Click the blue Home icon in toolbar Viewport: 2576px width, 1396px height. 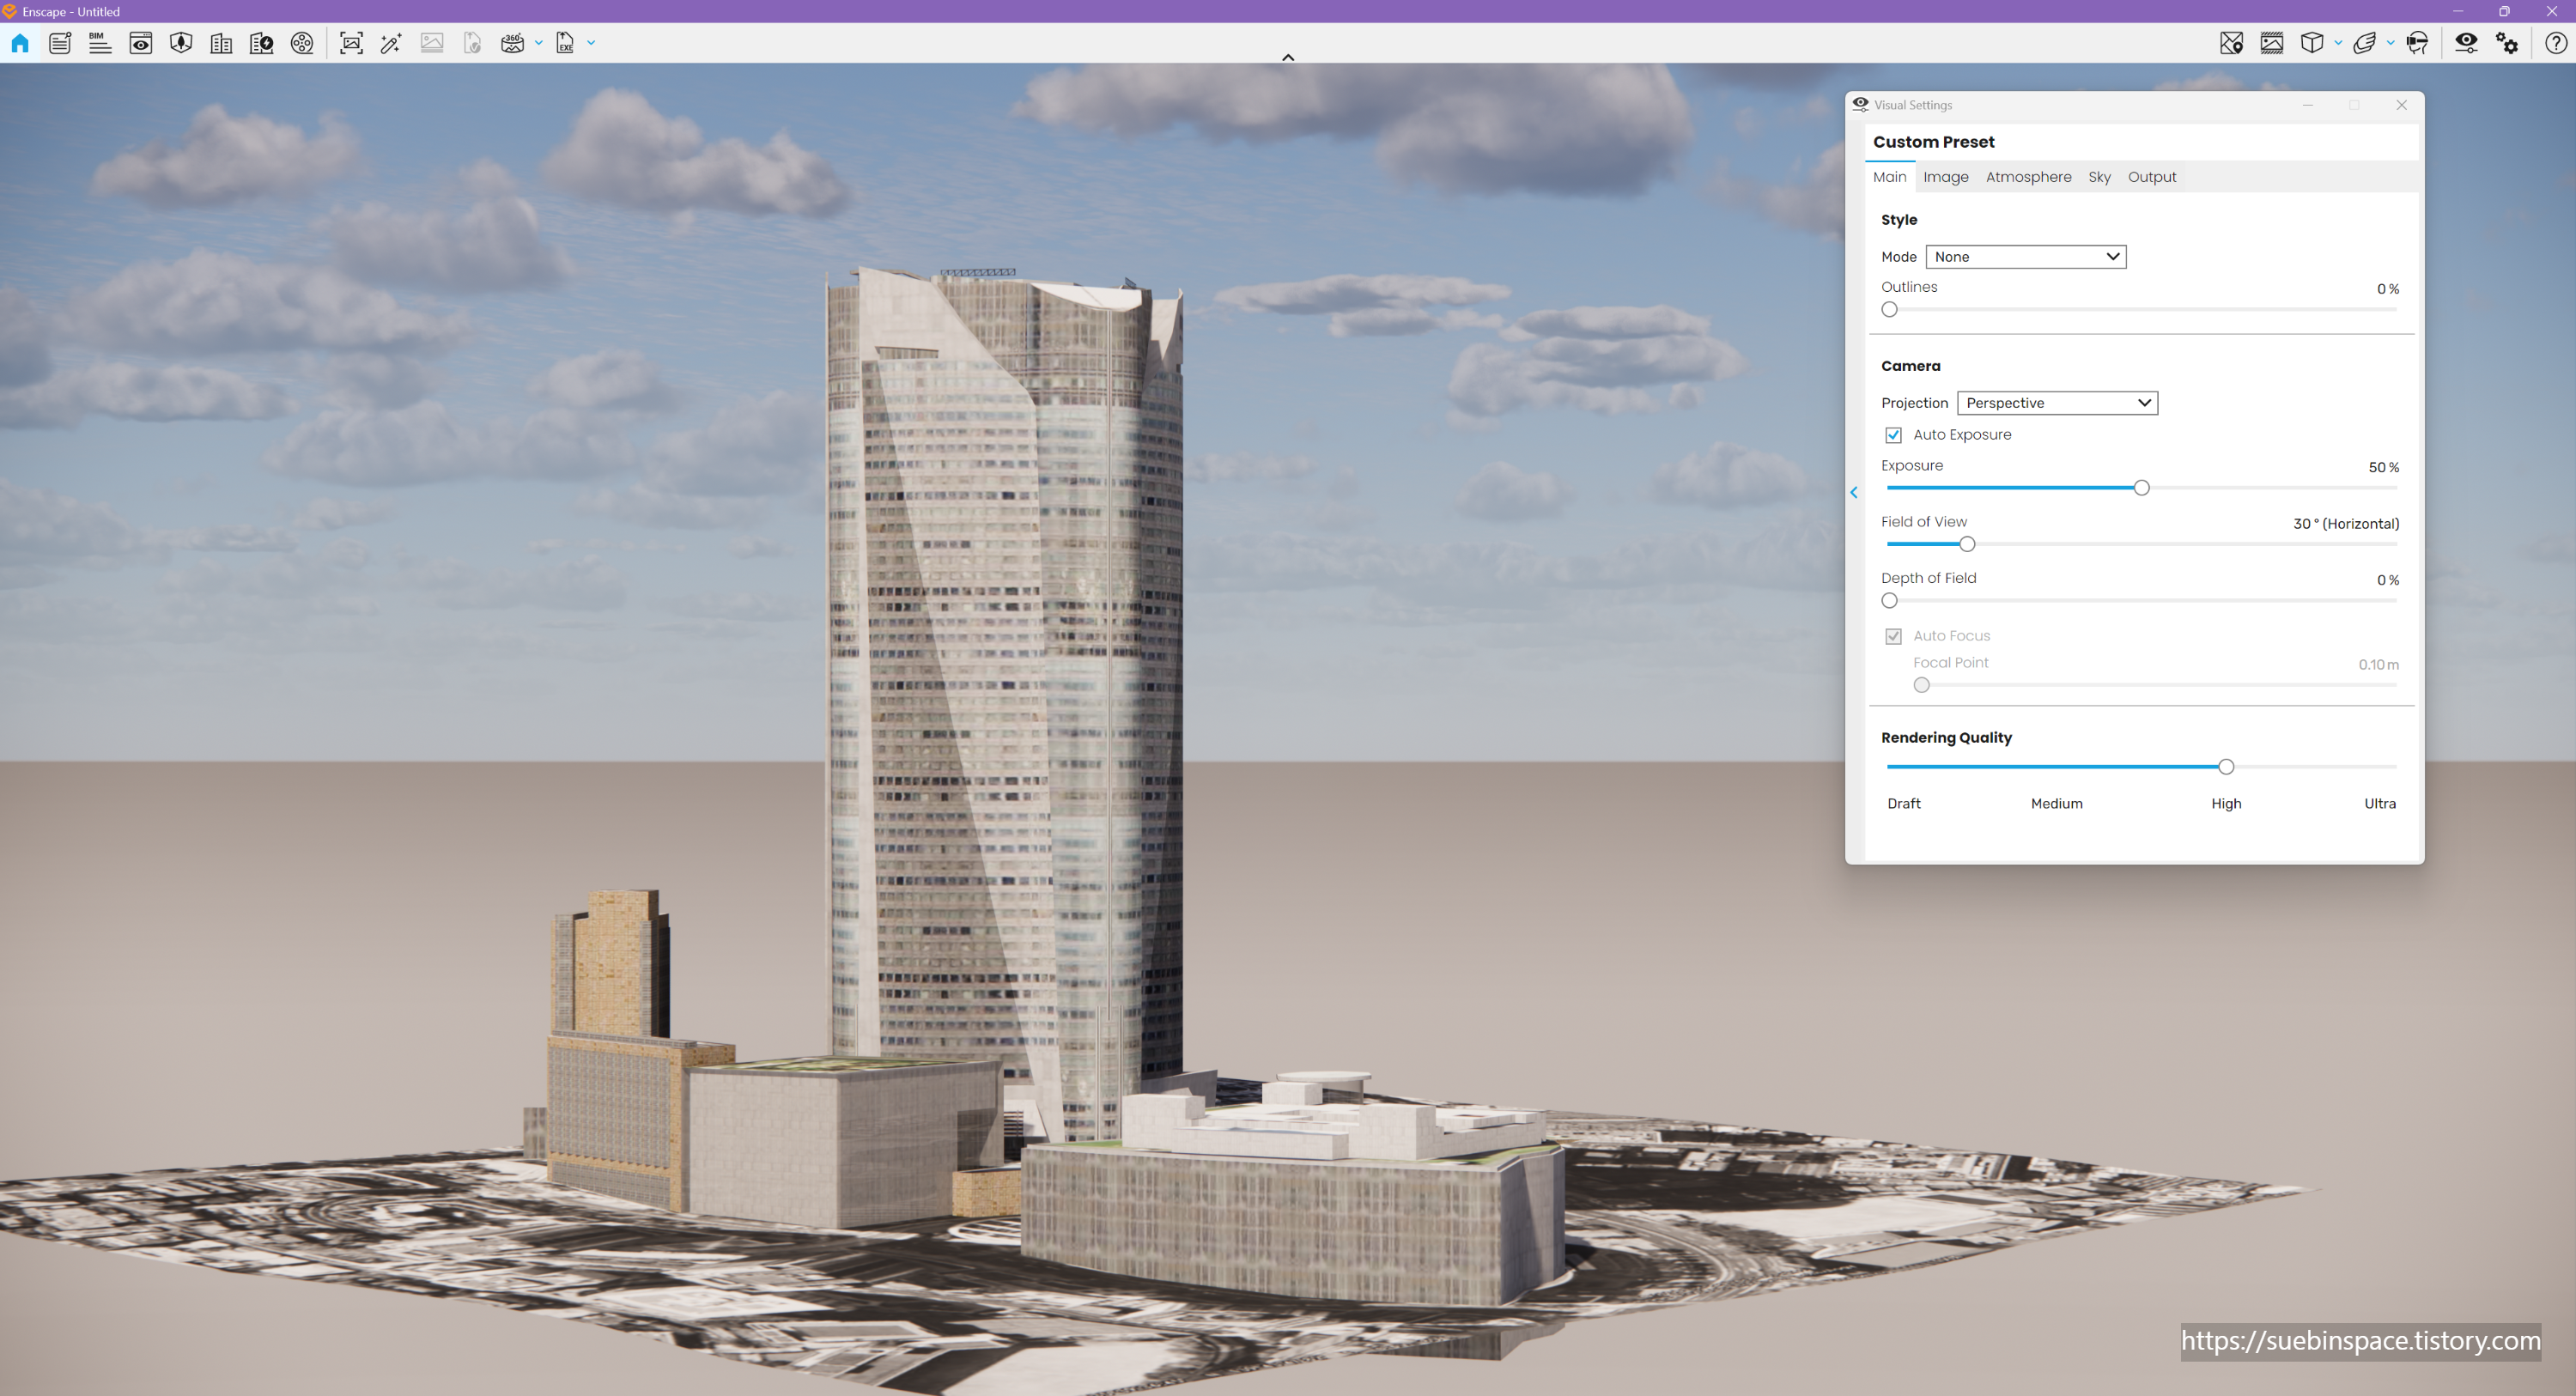point(20,43)
